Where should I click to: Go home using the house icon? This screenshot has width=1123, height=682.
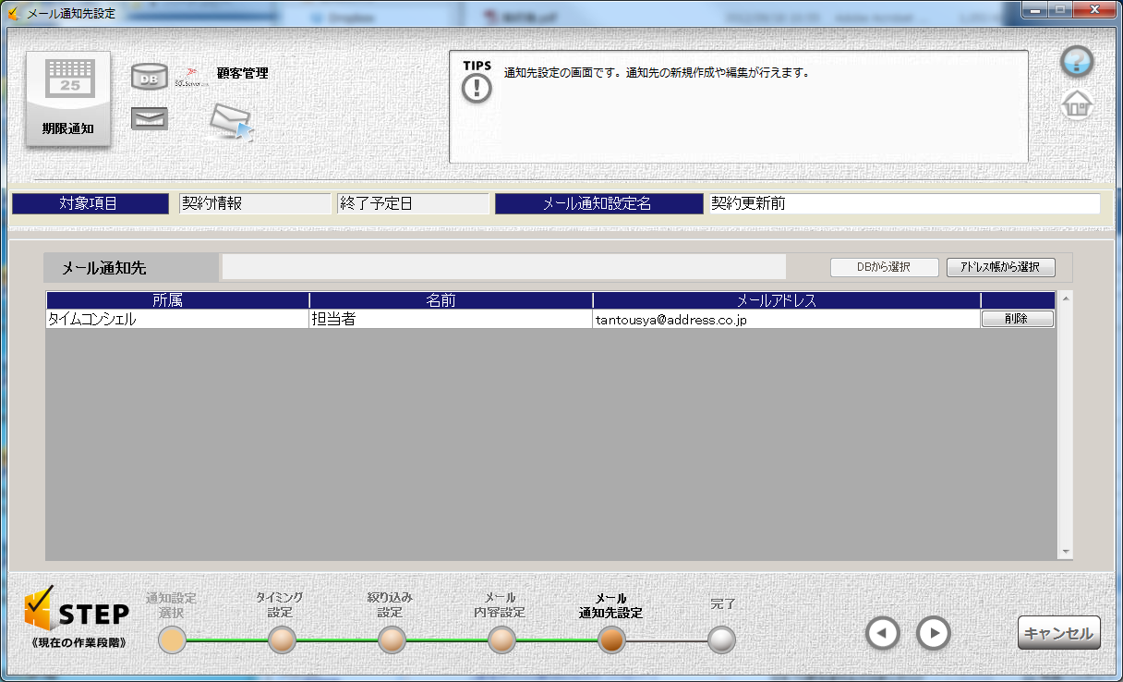pos(1077,105)
